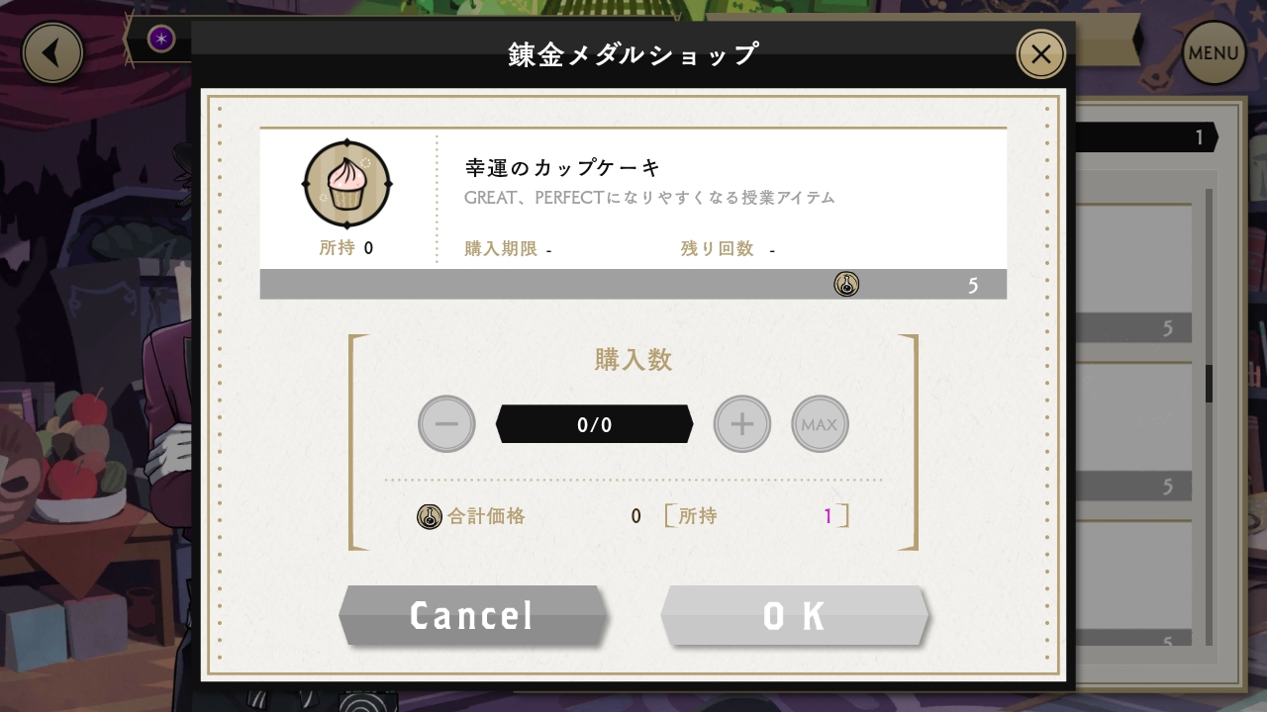The width and height of the screenshot is (1267, 712).
Task: Click the 0/0 purchase quantity field
Action: pos(594,424)
